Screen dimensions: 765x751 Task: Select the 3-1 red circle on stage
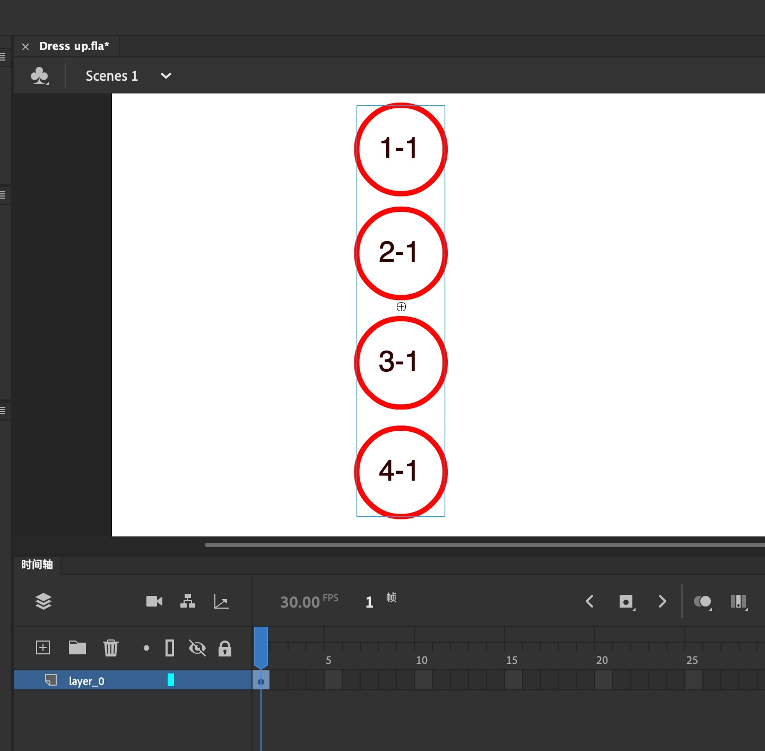[401, 363]
